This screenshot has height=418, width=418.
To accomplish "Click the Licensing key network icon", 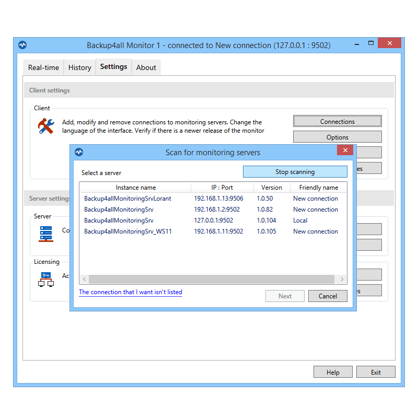I will (46, 279).
